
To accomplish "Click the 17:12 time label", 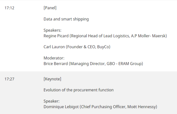I will (9, 8).
